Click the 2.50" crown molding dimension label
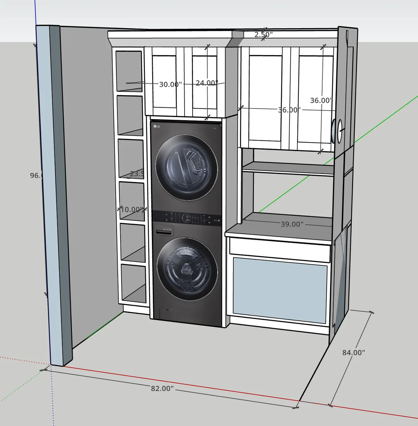This screenshot has width=418, height=426. [x=263, y=35]
